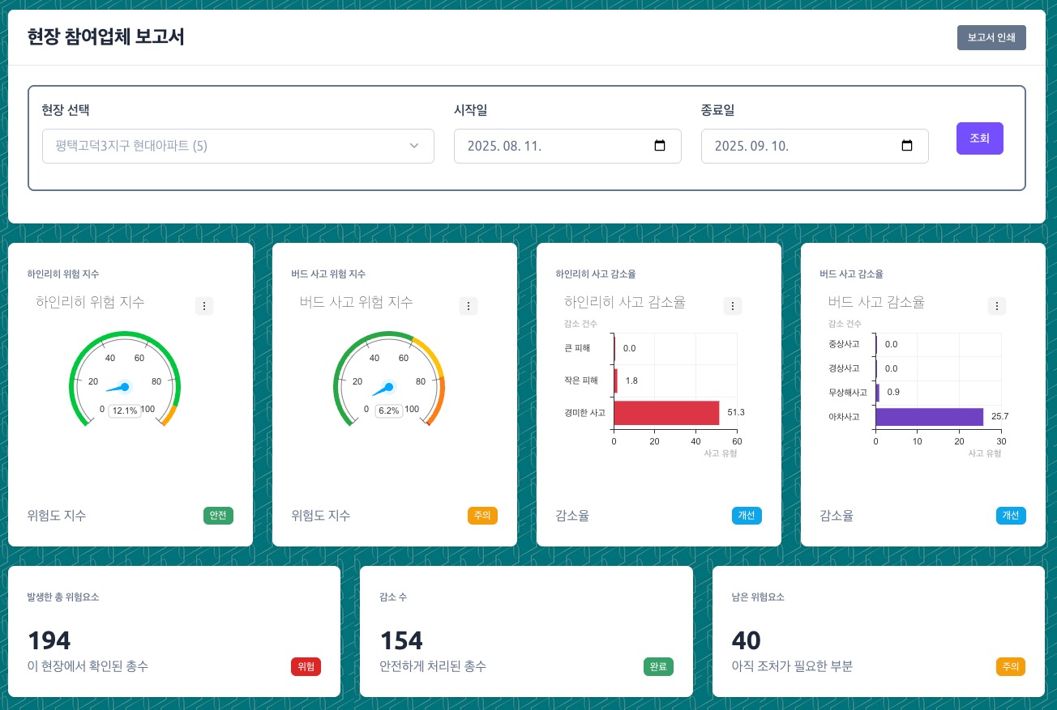Click the red 위험 badge on total hazards

[306, 667]
